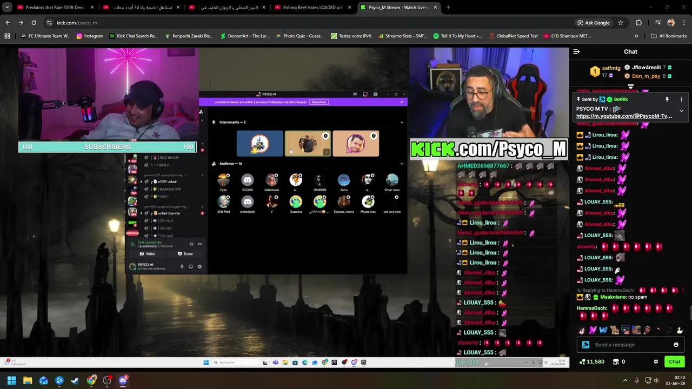The width and height of the screenshot is (692, 389).
Task: Send message with green Chat button
Action: (x=675, y=362)
